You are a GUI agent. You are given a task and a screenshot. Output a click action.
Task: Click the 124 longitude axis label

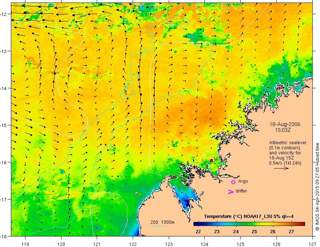[205, 244]
